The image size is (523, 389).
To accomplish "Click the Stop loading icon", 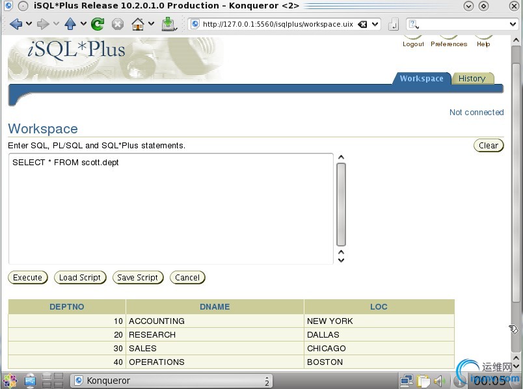I will point(117,24).
